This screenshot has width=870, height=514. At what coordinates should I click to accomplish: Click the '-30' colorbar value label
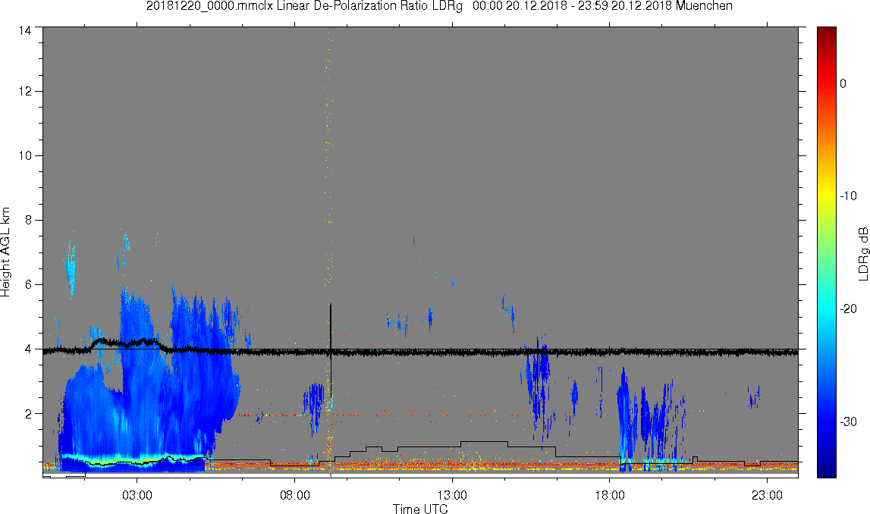(x=848, y=422)
